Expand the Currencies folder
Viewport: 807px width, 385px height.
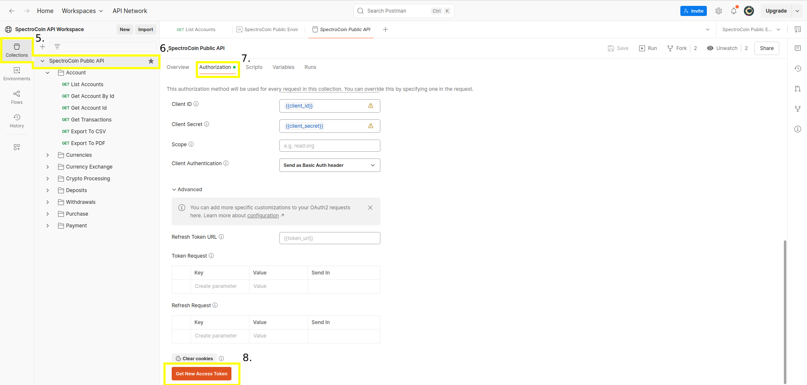point(48,155)
